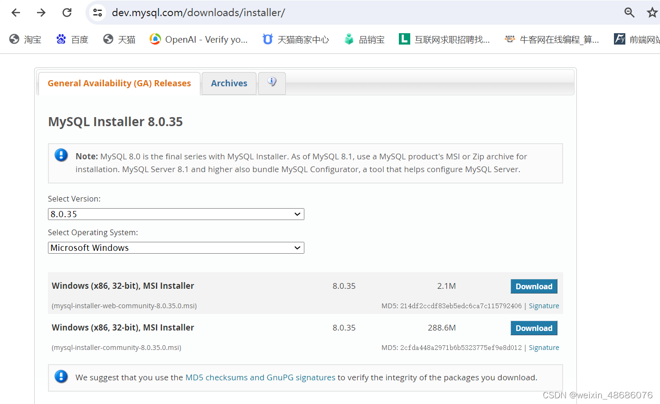
Task: Navigate back using the back arrow
Action: click(x=16, y=12)
